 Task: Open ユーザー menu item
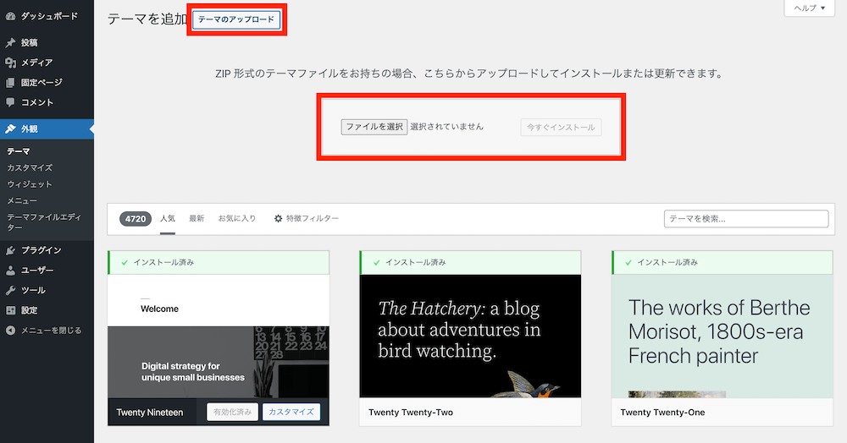tap(47, 271)
